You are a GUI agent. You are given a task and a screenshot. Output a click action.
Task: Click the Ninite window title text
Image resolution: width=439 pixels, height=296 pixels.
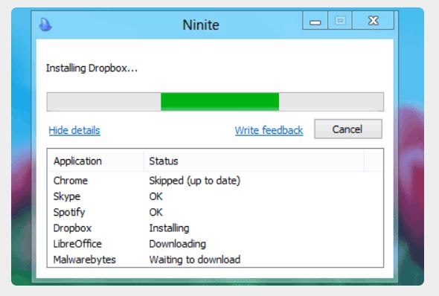coord(201,25)
